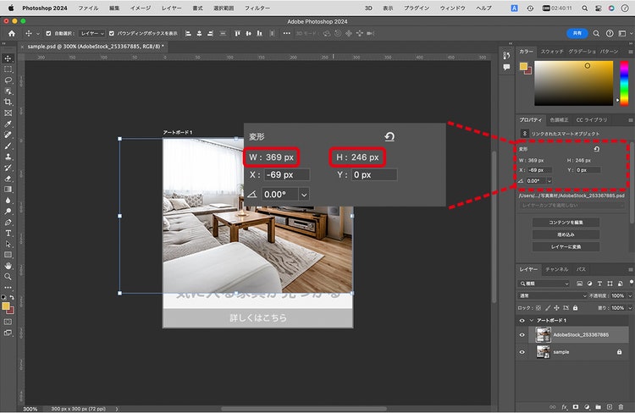This screenshot has width=635, height=413.
Task: Switch to the チャンネル tab
Action: click(x=557, y=269)
